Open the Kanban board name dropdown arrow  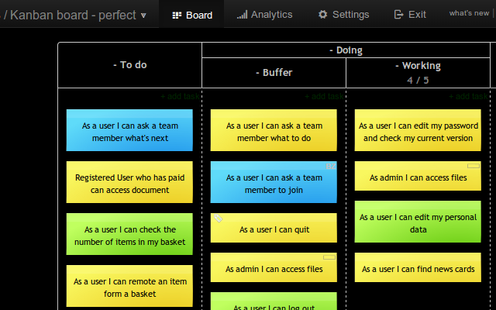[143, 15]
